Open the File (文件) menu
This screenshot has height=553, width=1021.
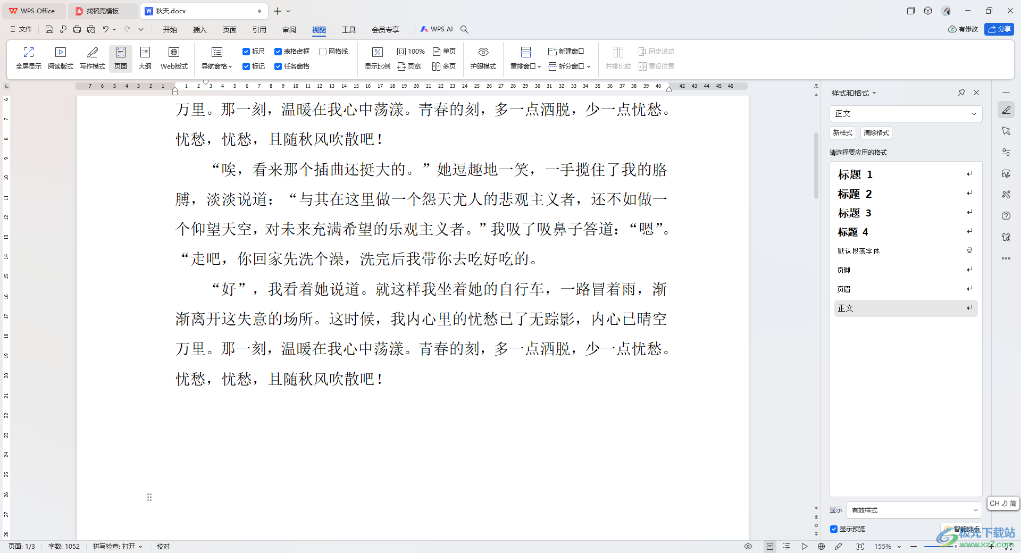tap(21, 30)
